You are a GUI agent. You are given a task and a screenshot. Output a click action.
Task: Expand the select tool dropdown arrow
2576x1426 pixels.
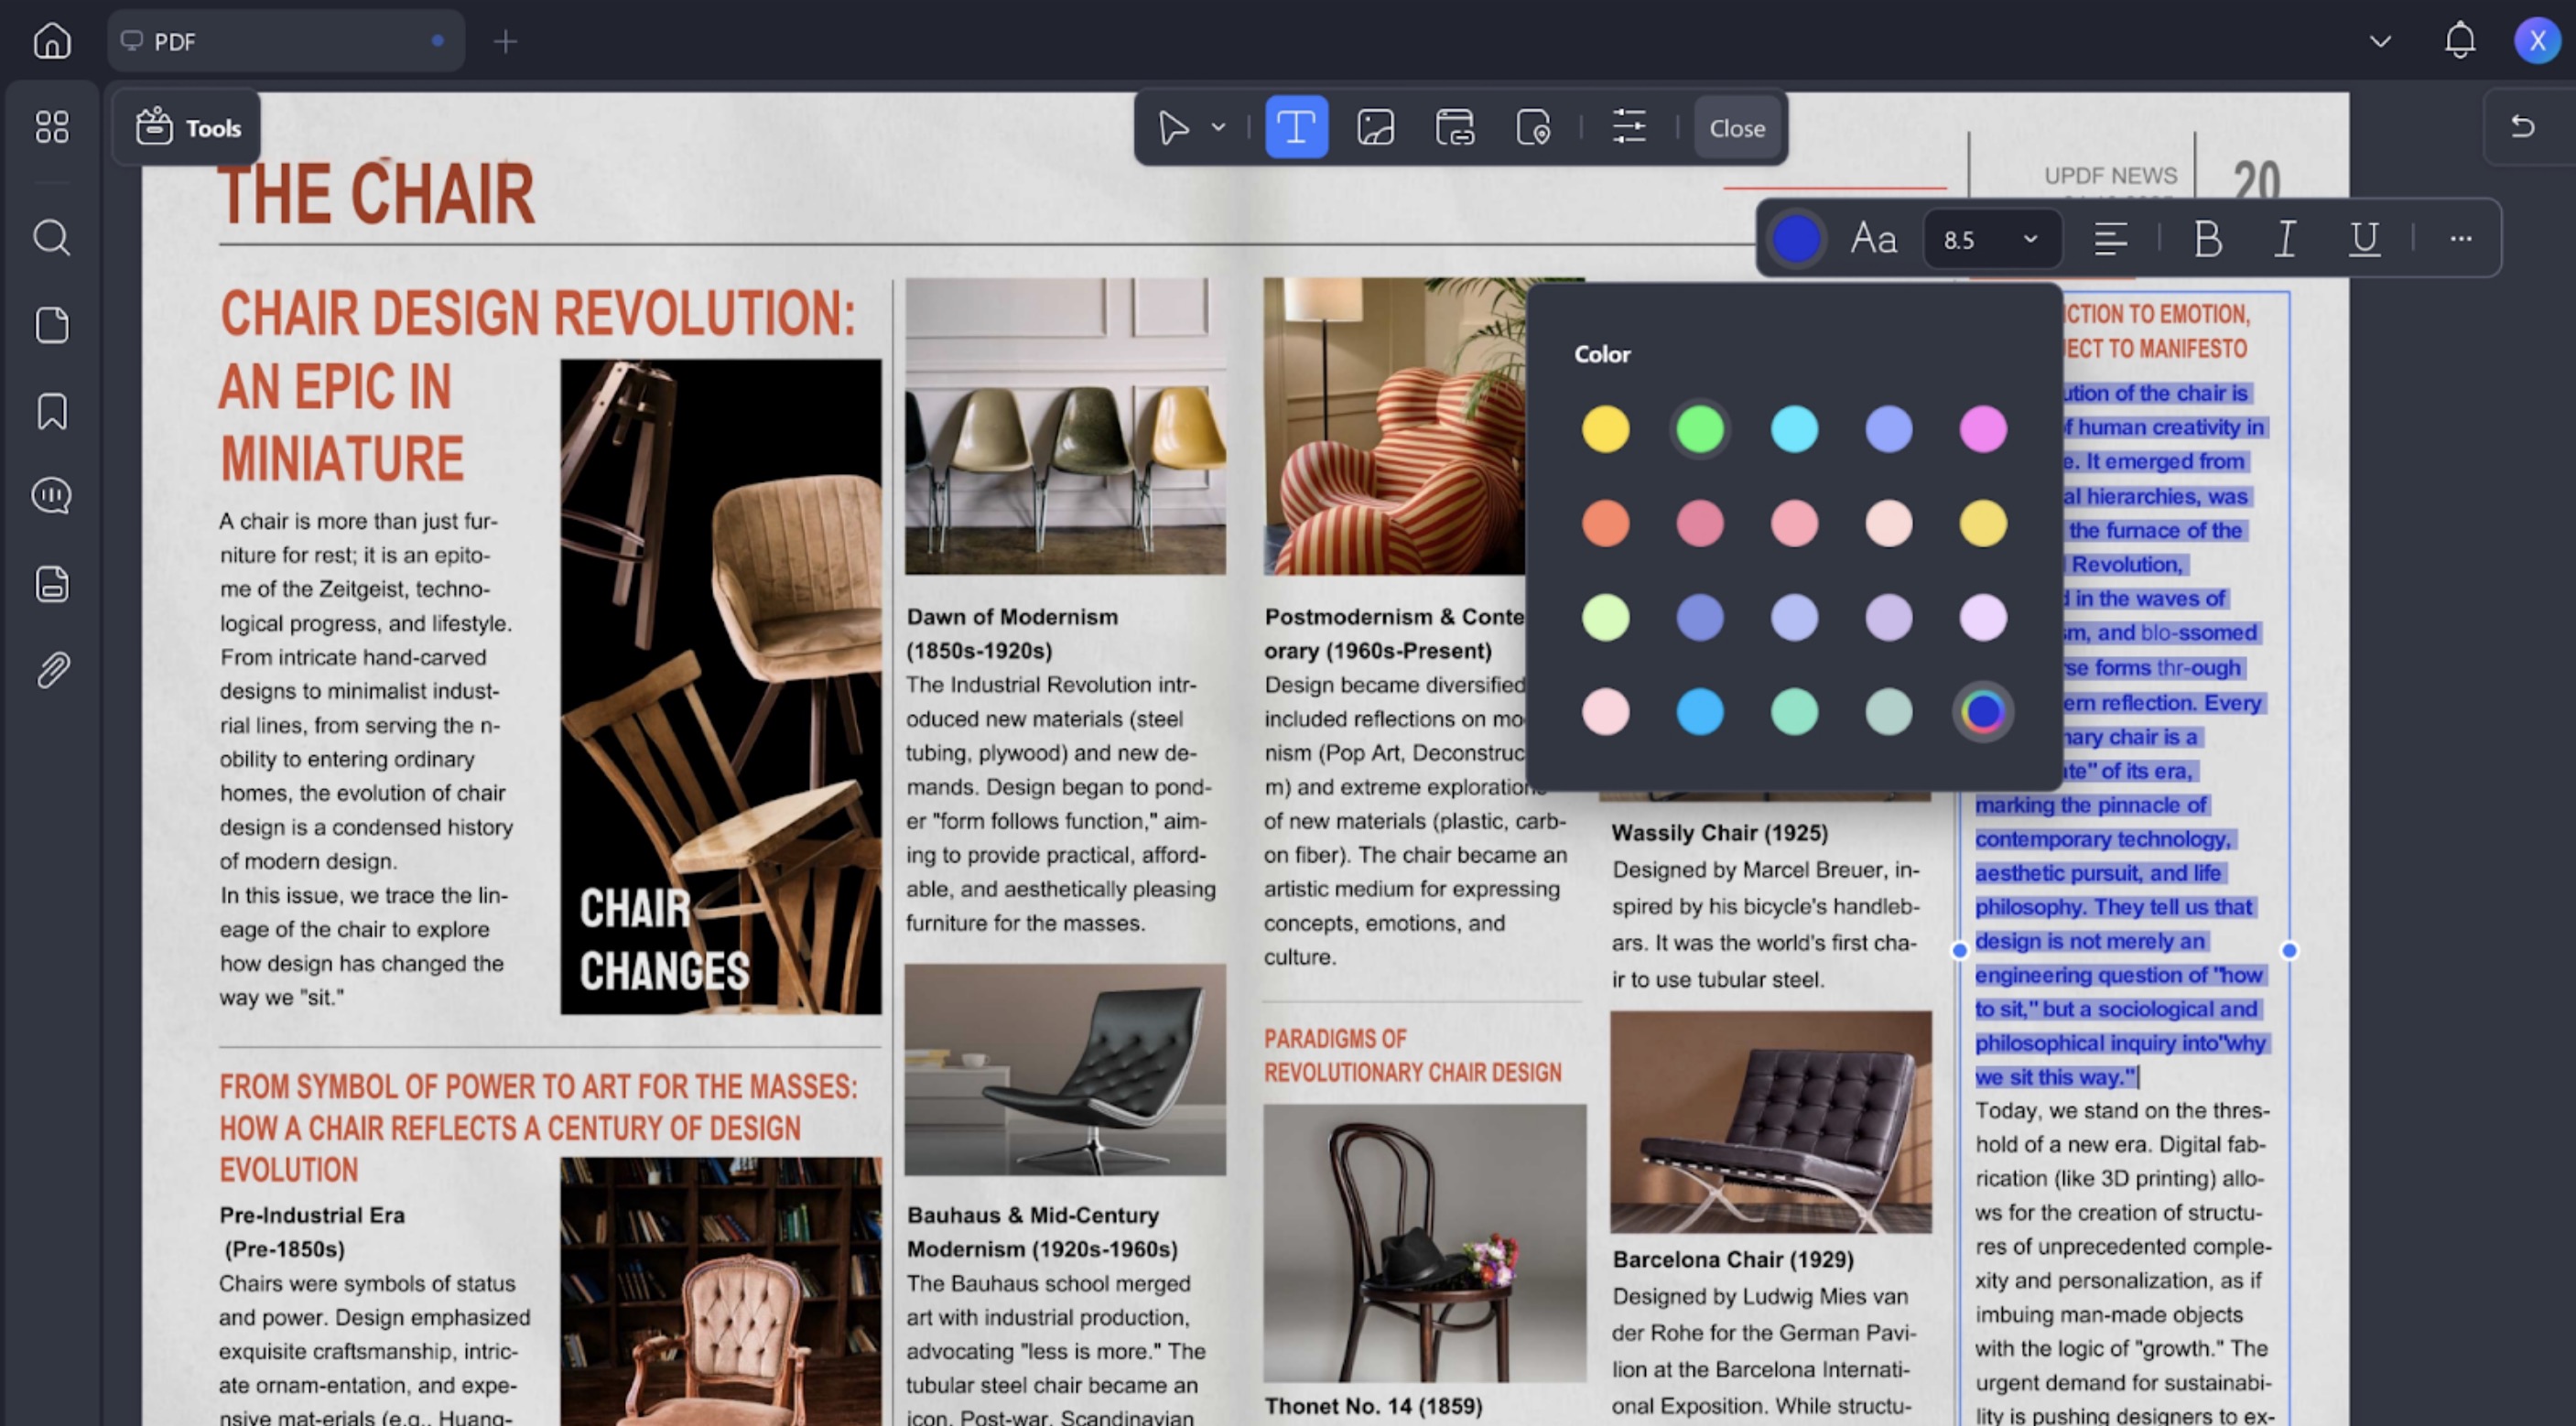click(1218, 128)
